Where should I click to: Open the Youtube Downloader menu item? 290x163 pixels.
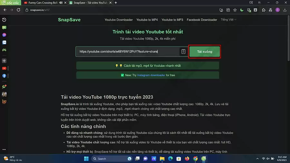click(x=119, y=20)
